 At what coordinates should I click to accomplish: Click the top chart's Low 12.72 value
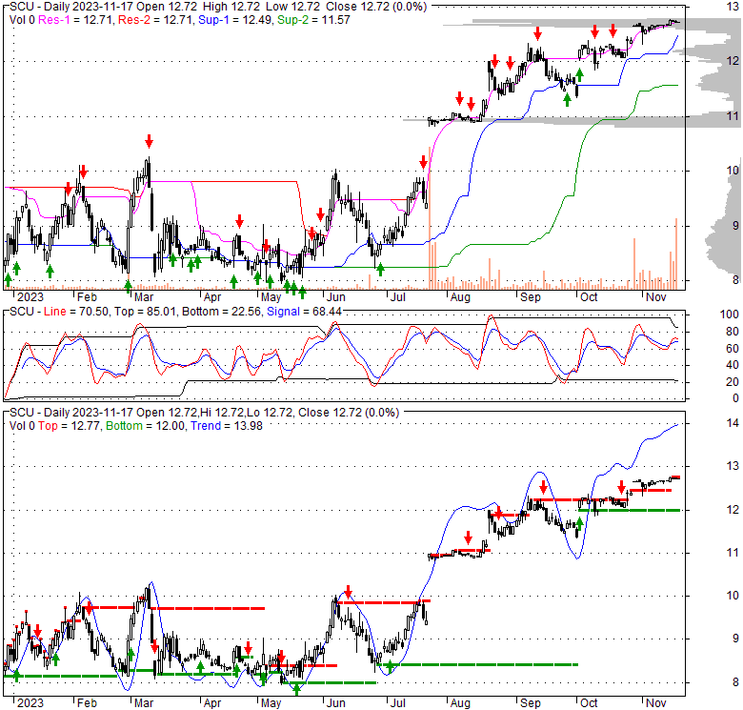click(x=291, y=7)
